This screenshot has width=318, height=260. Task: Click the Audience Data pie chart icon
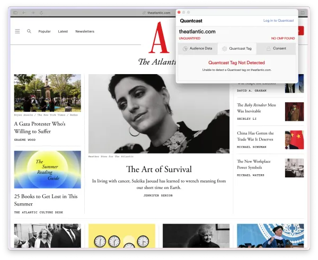coord(185,49)
